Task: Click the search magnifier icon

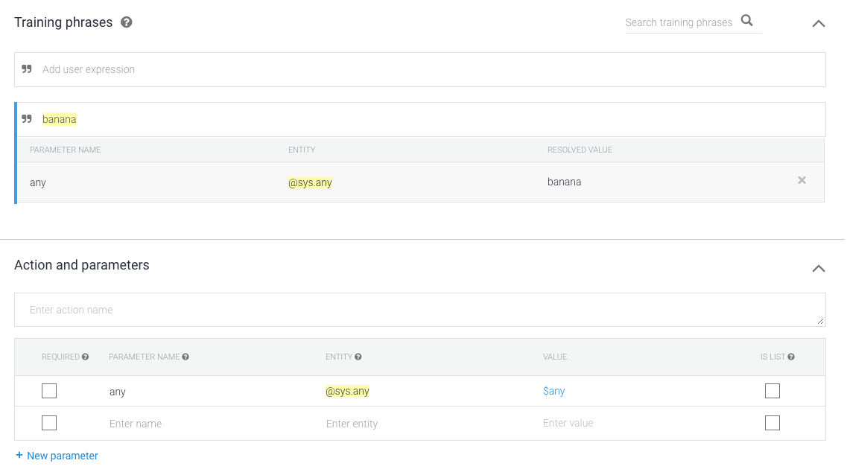Action: [747, 21]
